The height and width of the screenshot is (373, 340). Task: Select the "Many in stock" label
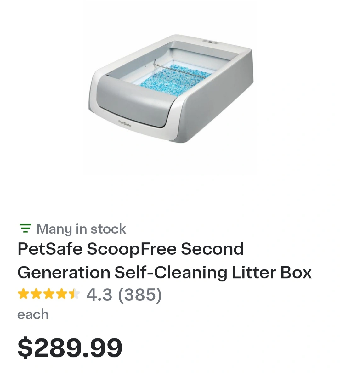tap(81, 229)
